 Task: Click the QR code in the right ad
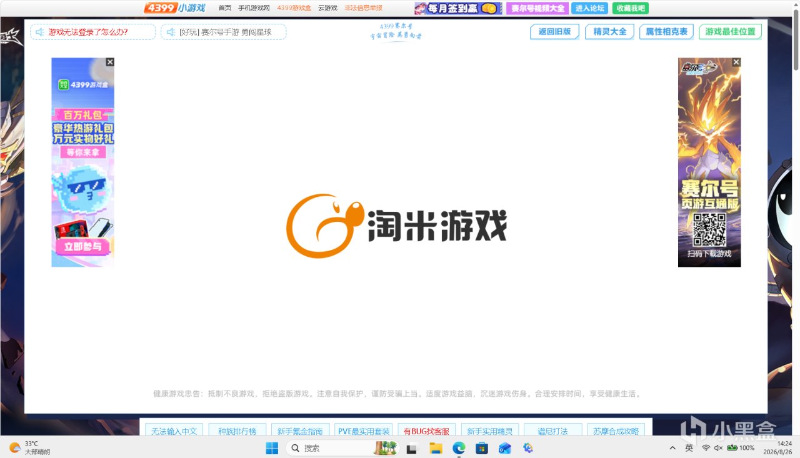709,229
